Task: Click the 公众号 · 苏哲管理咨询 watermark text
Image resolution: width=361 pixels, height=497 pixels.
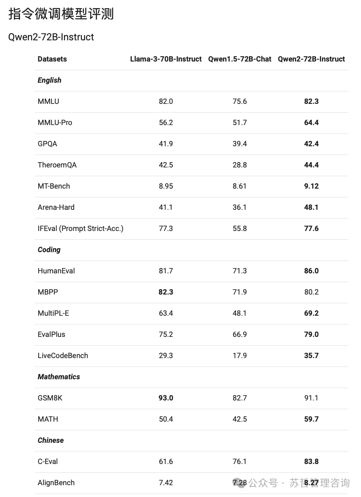Action: (x=299, y=483)
